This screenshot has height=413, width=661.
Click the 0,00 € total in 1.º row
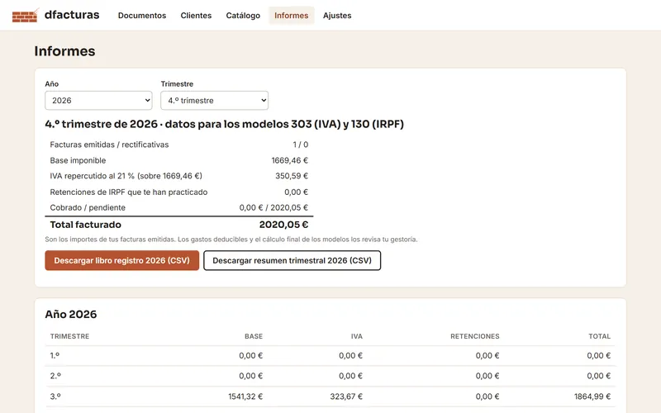click(598, 356)
